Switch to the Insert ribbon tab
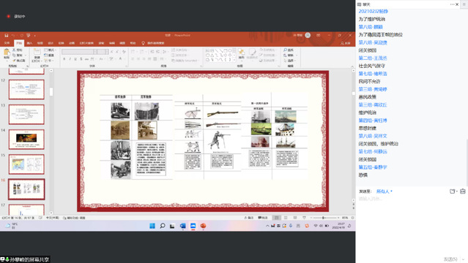 pos(29,43)
